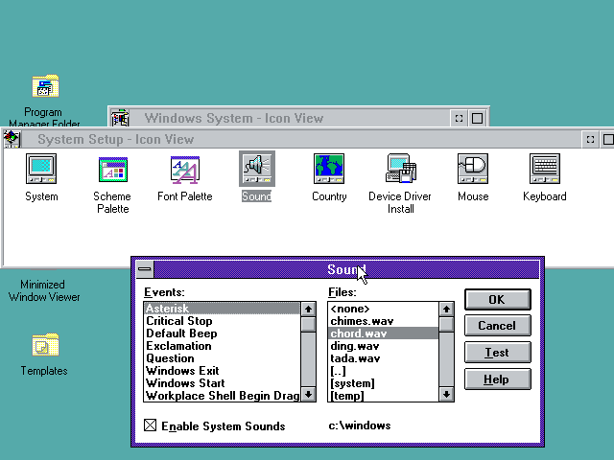Screen dimensions: 614x460
Task: Open the Sound dialog system menu box
Action: [x=145, y=269]
